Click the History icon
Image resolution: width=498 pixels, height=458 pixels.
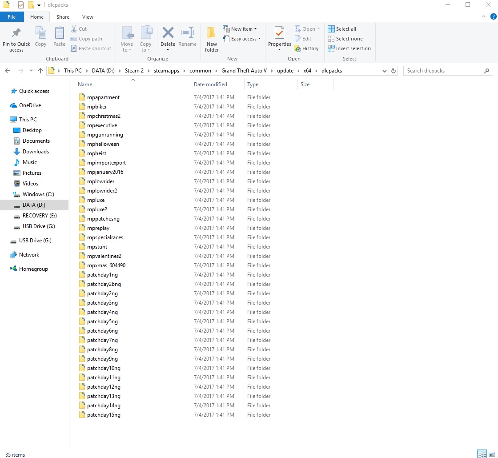pyautogui.click(x=297, y=48)
